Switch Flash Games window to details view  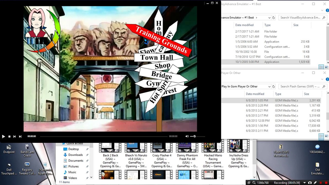pyautogui.click(x=321, y=136)
